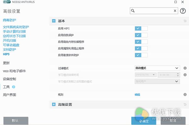Revert the 高级设置 section with undo arrow
Screen dimensions: 189x125
pyautogui.click(x=185, y=104)
